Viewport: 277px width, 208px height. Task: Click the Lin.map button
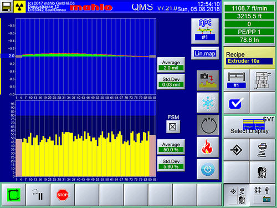(x=205, y=53)
